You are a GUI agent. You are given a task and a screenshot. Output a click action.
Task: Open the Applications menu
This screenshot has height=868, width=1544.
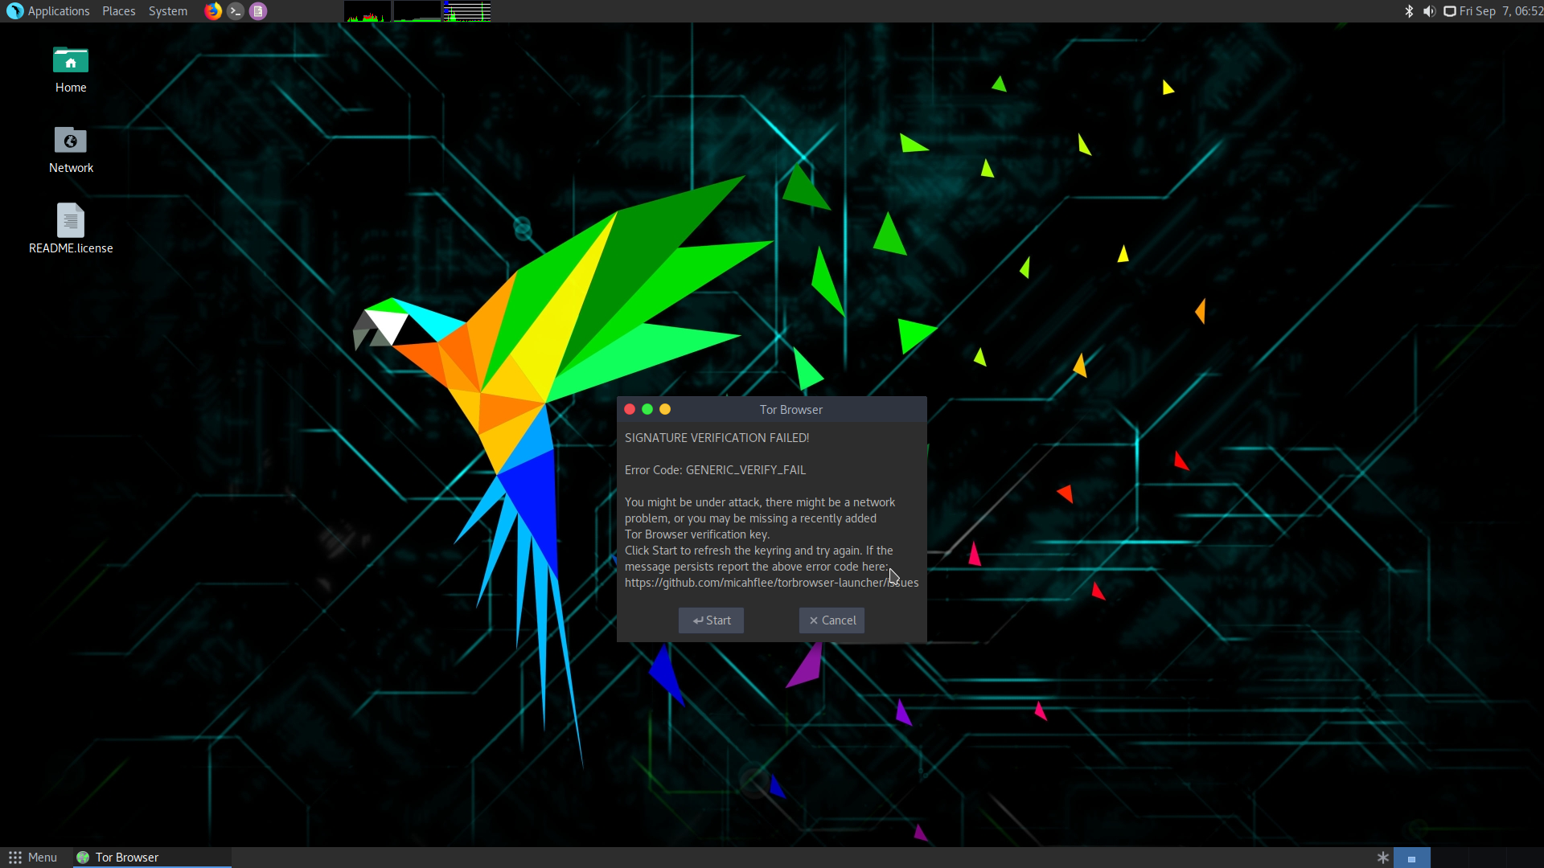(x=57, y=10)
